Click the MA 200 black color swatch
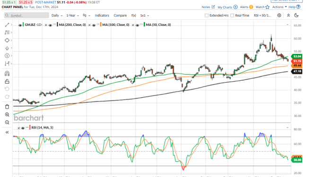The height and width of the screenshot is (177, 331). click(58, 25)
